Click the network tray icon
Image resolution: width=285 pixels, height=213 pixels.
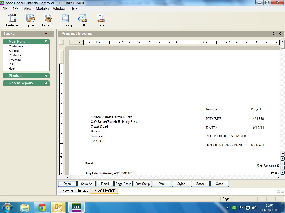pyautogui.click(x=247, y=208)
